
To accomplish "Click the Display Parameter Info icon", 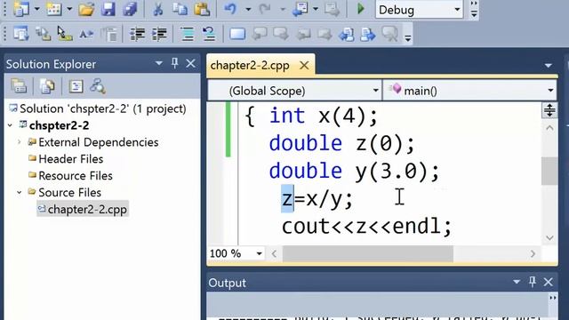I will tap(44, 35).
